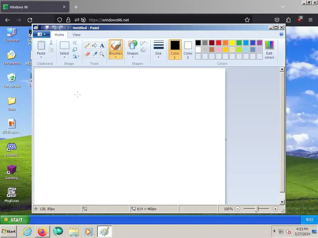Click the Redo arrow in title bar
Screen dimensions: 318x238
(61, 28)
